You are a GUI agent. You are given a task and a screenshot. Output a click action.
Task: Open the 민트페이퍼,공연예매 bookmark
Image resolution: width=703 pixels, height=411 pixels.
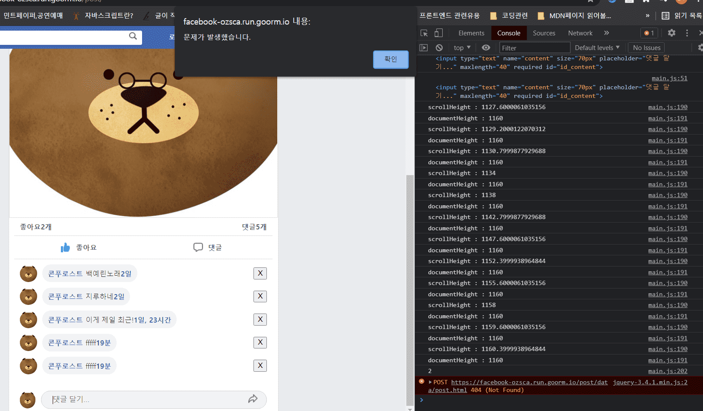(x=33, y=16)
